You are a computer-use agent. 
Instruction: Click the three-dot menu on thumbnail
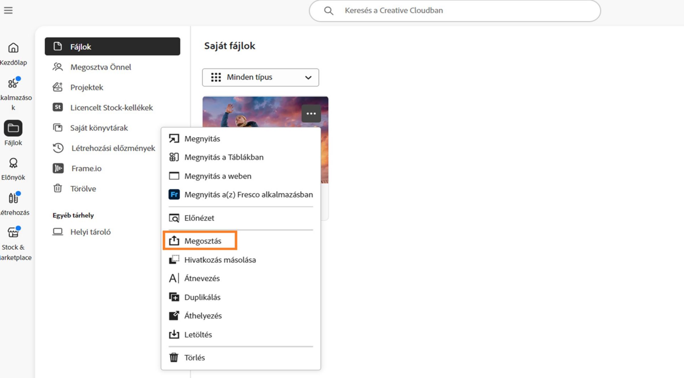[311, 114]
